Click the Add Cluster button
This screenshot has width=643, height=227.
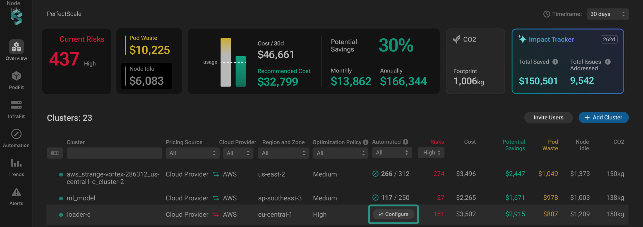603,118
